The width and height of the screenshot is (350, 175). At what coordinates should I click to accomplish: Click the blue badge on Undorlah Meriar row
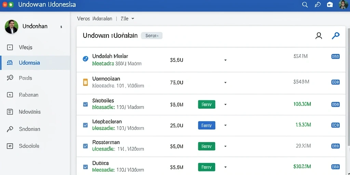click(x=336, y=57)
